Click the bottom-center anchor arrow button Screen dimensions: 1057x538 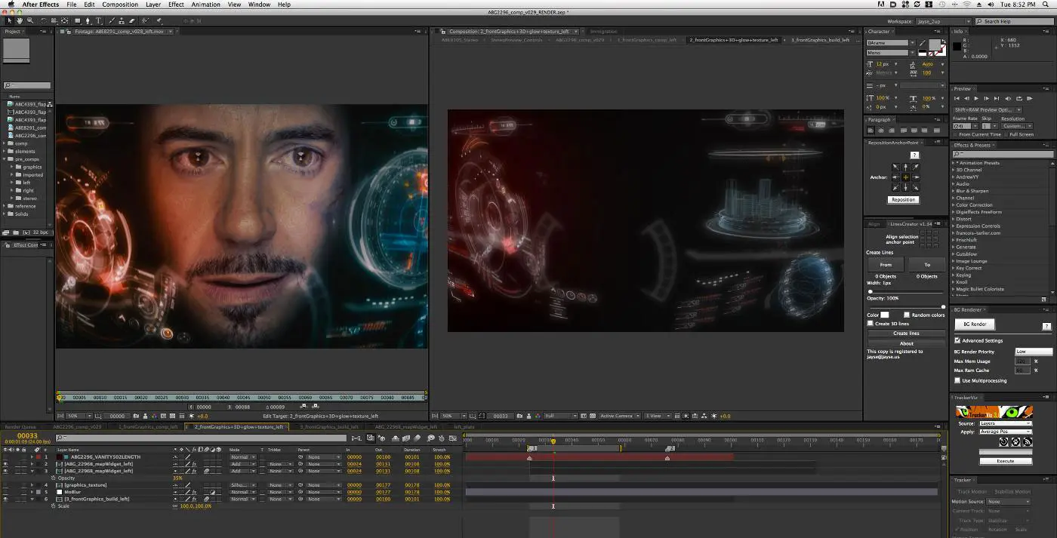(906, 186)
